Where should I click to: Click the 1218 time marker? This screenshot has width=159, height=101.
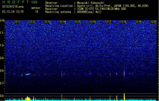[123, 22]
